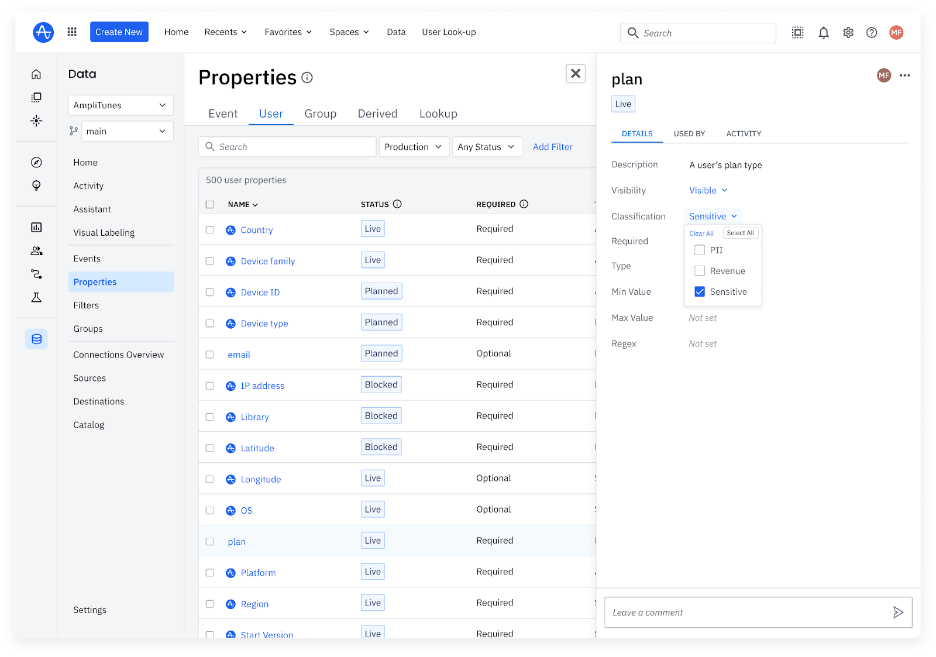Open the apps grid menu icon
The image size is (936, 657).
click(72, 32)
